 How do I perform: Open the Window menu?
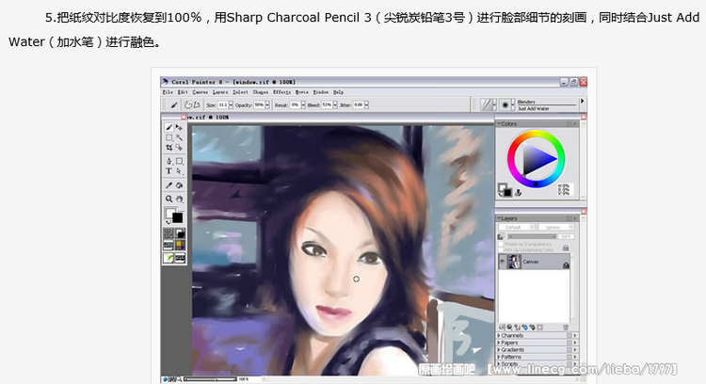(321, 92)
